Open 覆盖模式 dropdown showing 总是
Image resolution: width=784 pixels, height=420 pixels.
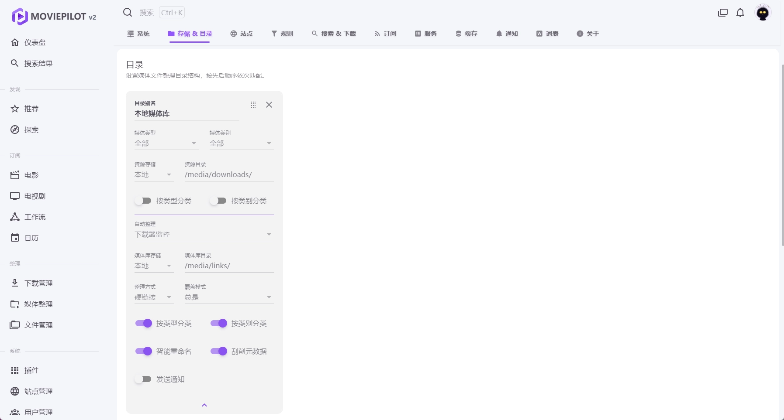click(x=229, y=294)
